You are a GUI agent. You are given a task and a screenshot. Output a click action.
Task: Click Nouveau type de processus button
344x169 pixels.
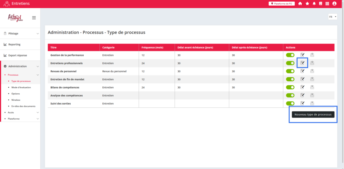[x=313, y=114]
